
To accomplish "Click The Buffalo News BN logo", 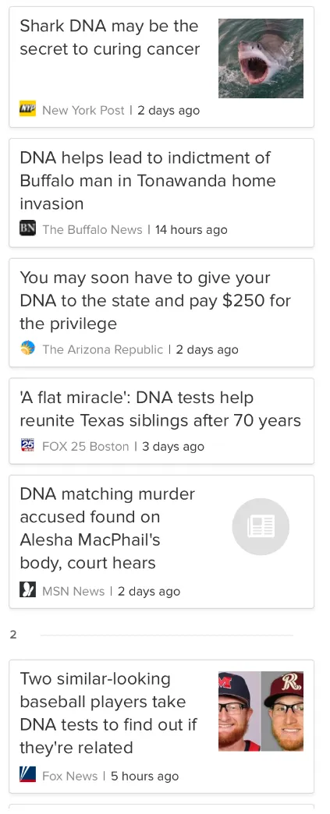I will click(27, 228).
